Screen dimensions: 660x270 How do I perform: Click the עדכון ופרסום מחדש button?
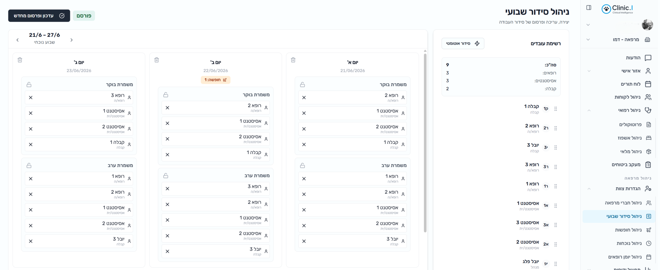coord(39,16)
